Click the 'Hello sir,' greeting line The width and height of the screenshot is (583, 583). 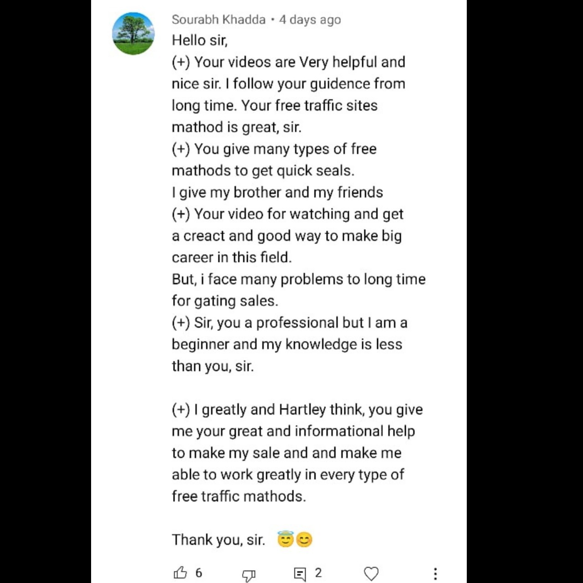[199, 40]
